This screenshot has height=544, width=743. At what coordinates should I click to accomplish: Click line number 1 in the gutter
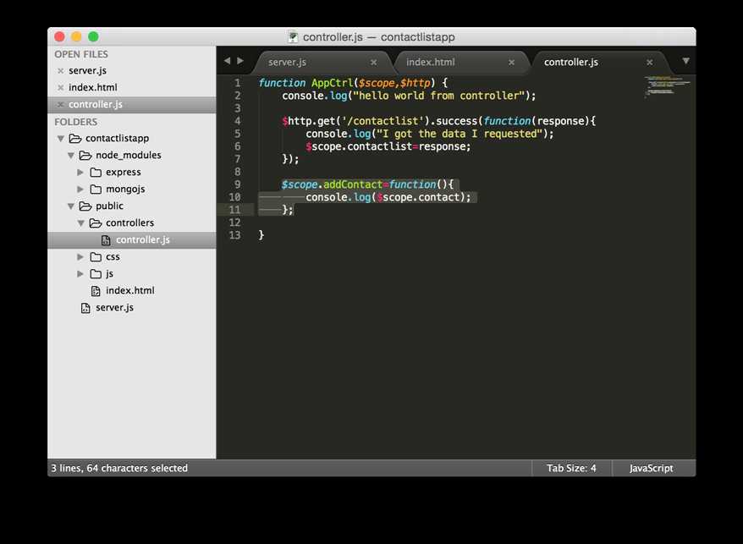(x=238, y=83)
